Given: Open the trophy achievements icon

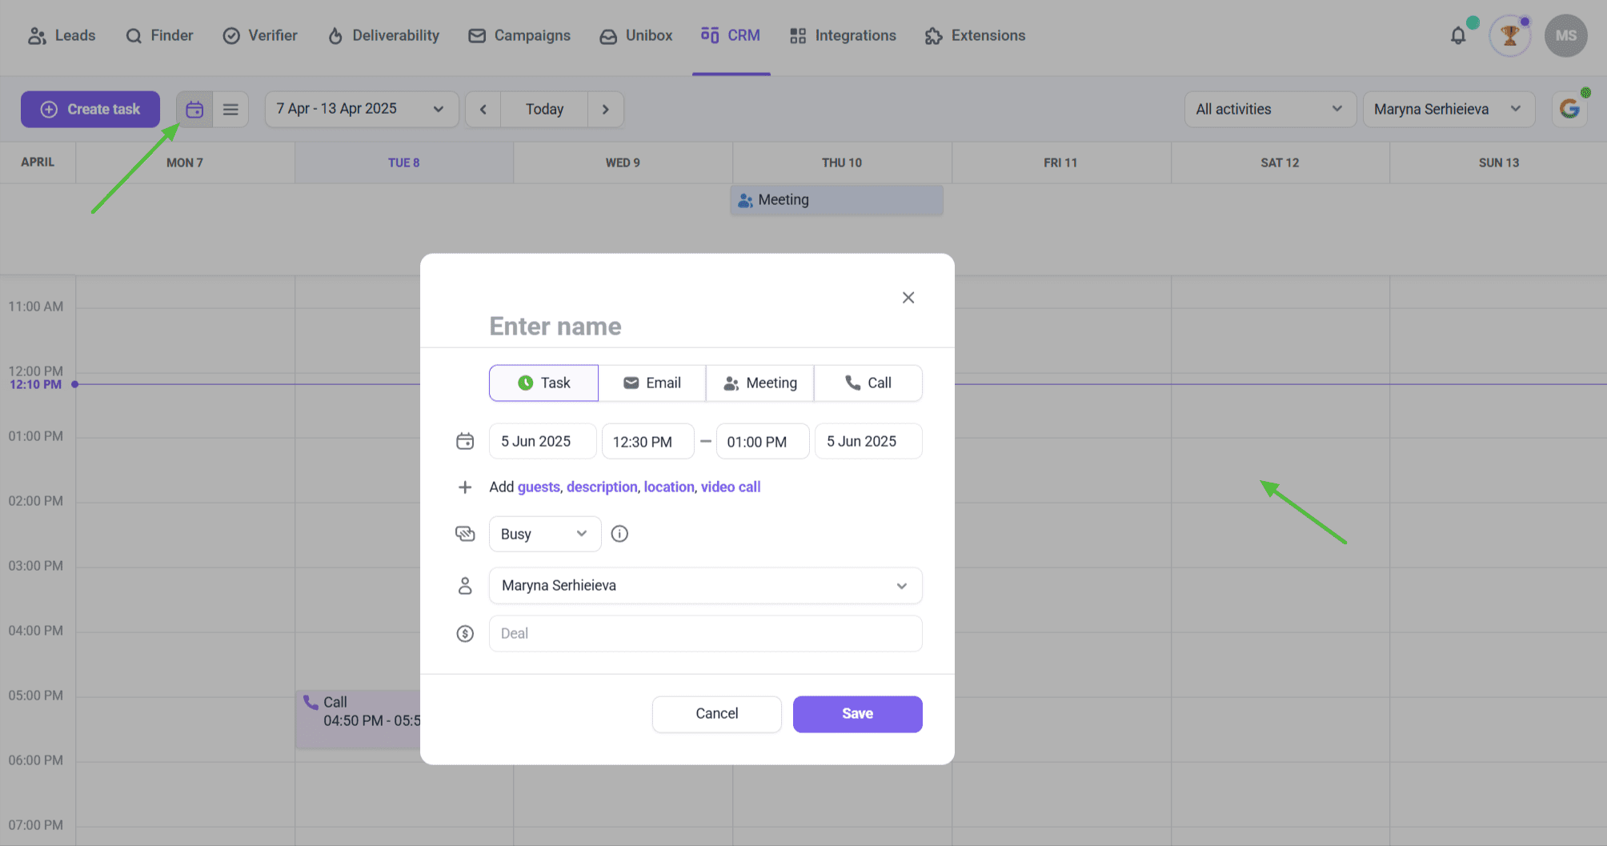Looking at the screenshot, I should pos(1509,36).
